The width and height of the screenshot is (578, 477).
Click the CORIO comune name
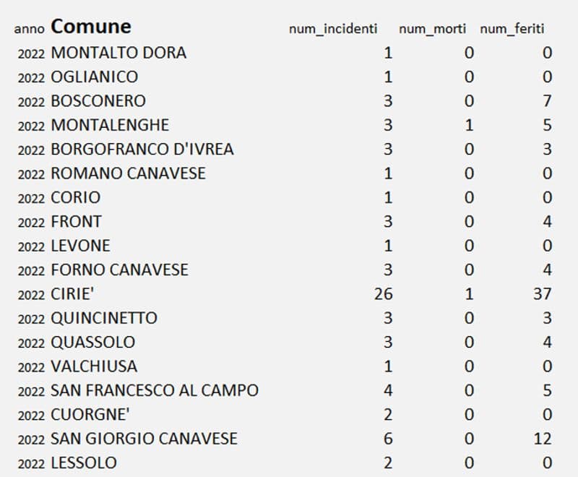(76, 197)
